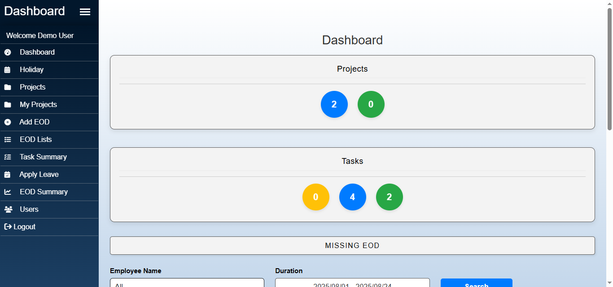Toggle the hamburger menu in sidebar header

point(85,12)
